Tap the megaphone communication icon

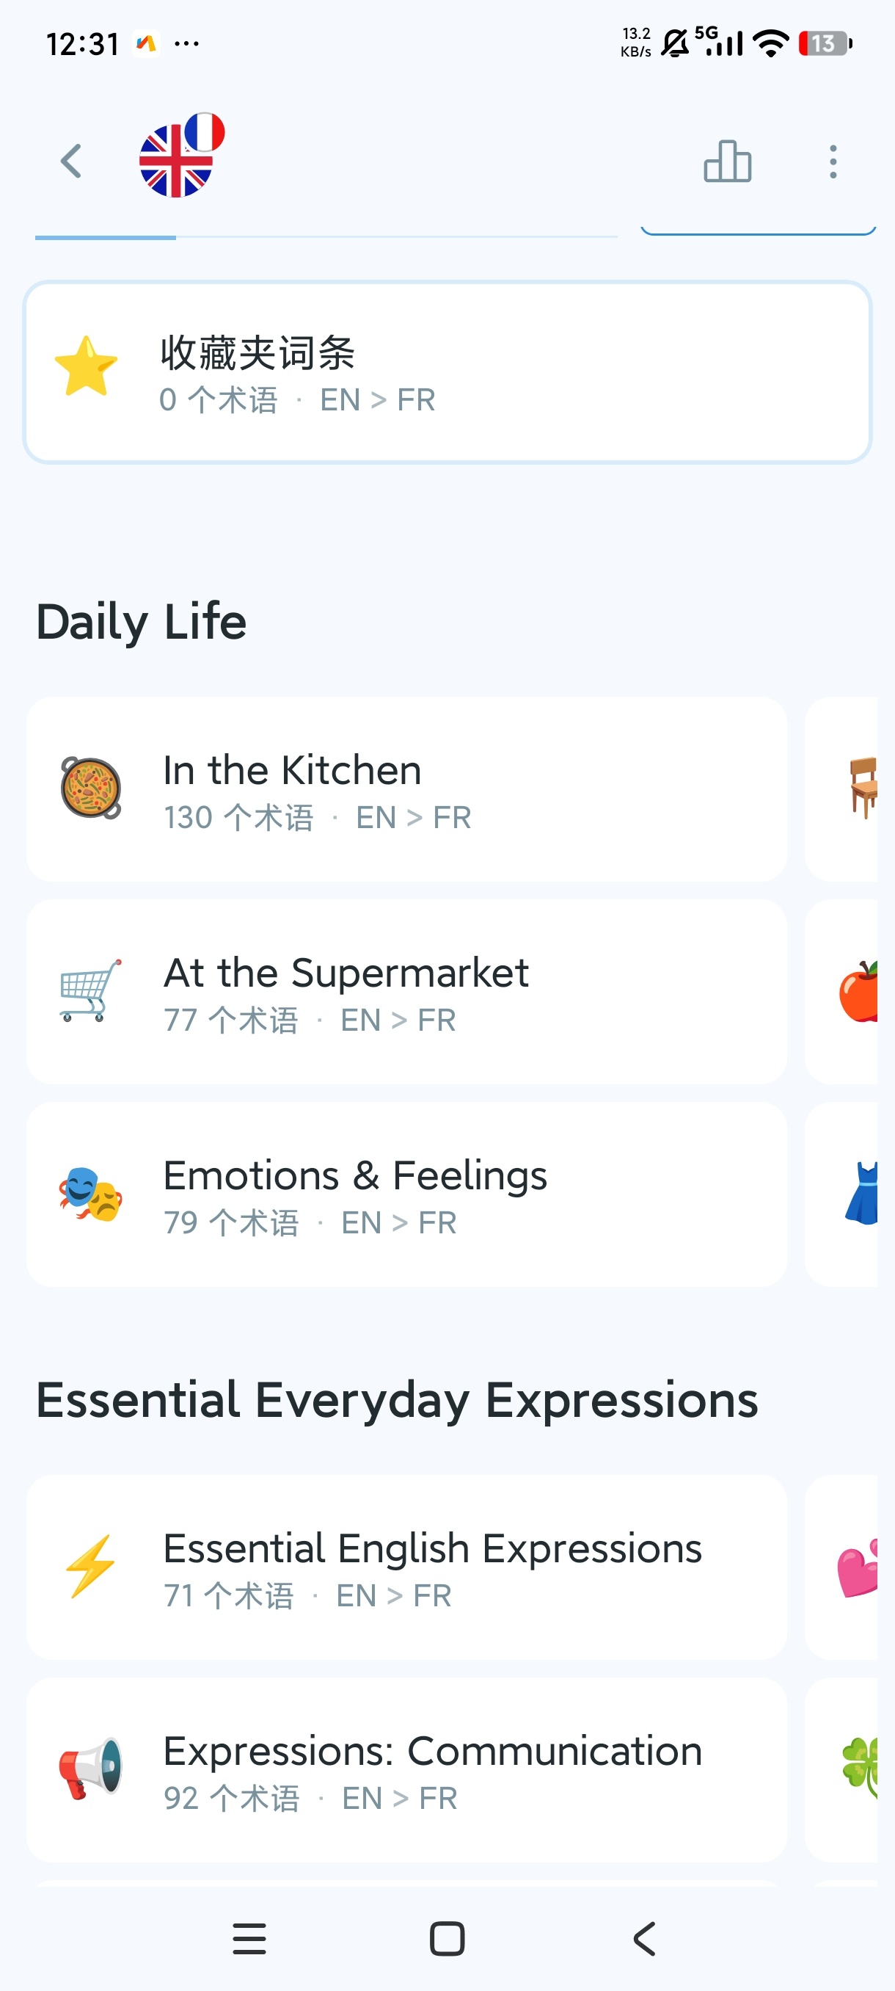pos(91,1769)
